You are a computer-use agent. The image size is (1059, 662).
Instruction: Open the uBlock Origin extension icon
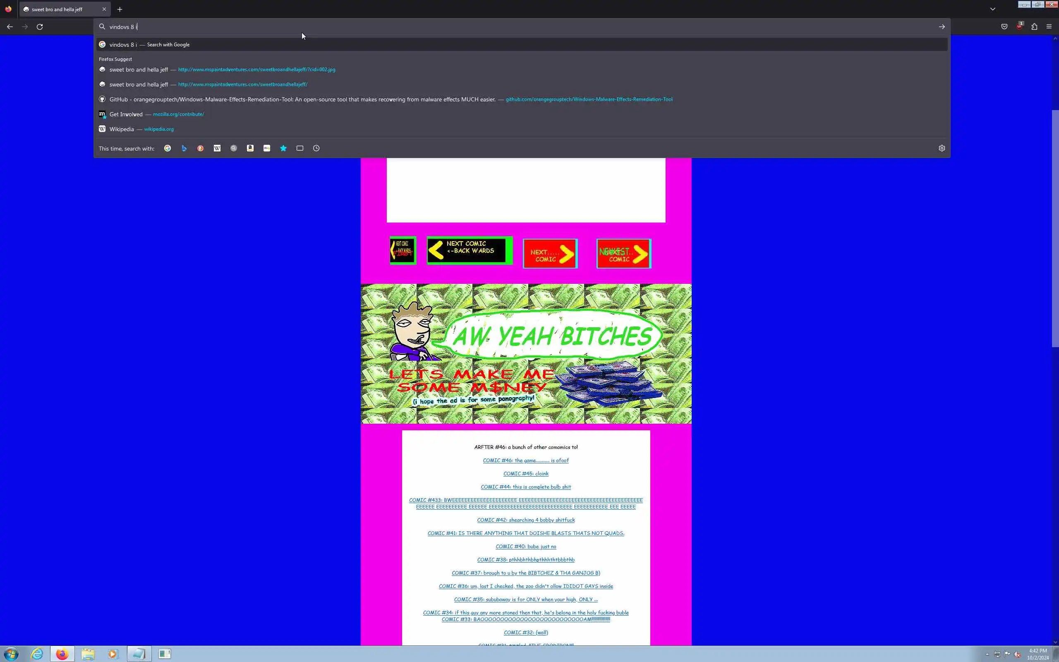[1019, 27]
